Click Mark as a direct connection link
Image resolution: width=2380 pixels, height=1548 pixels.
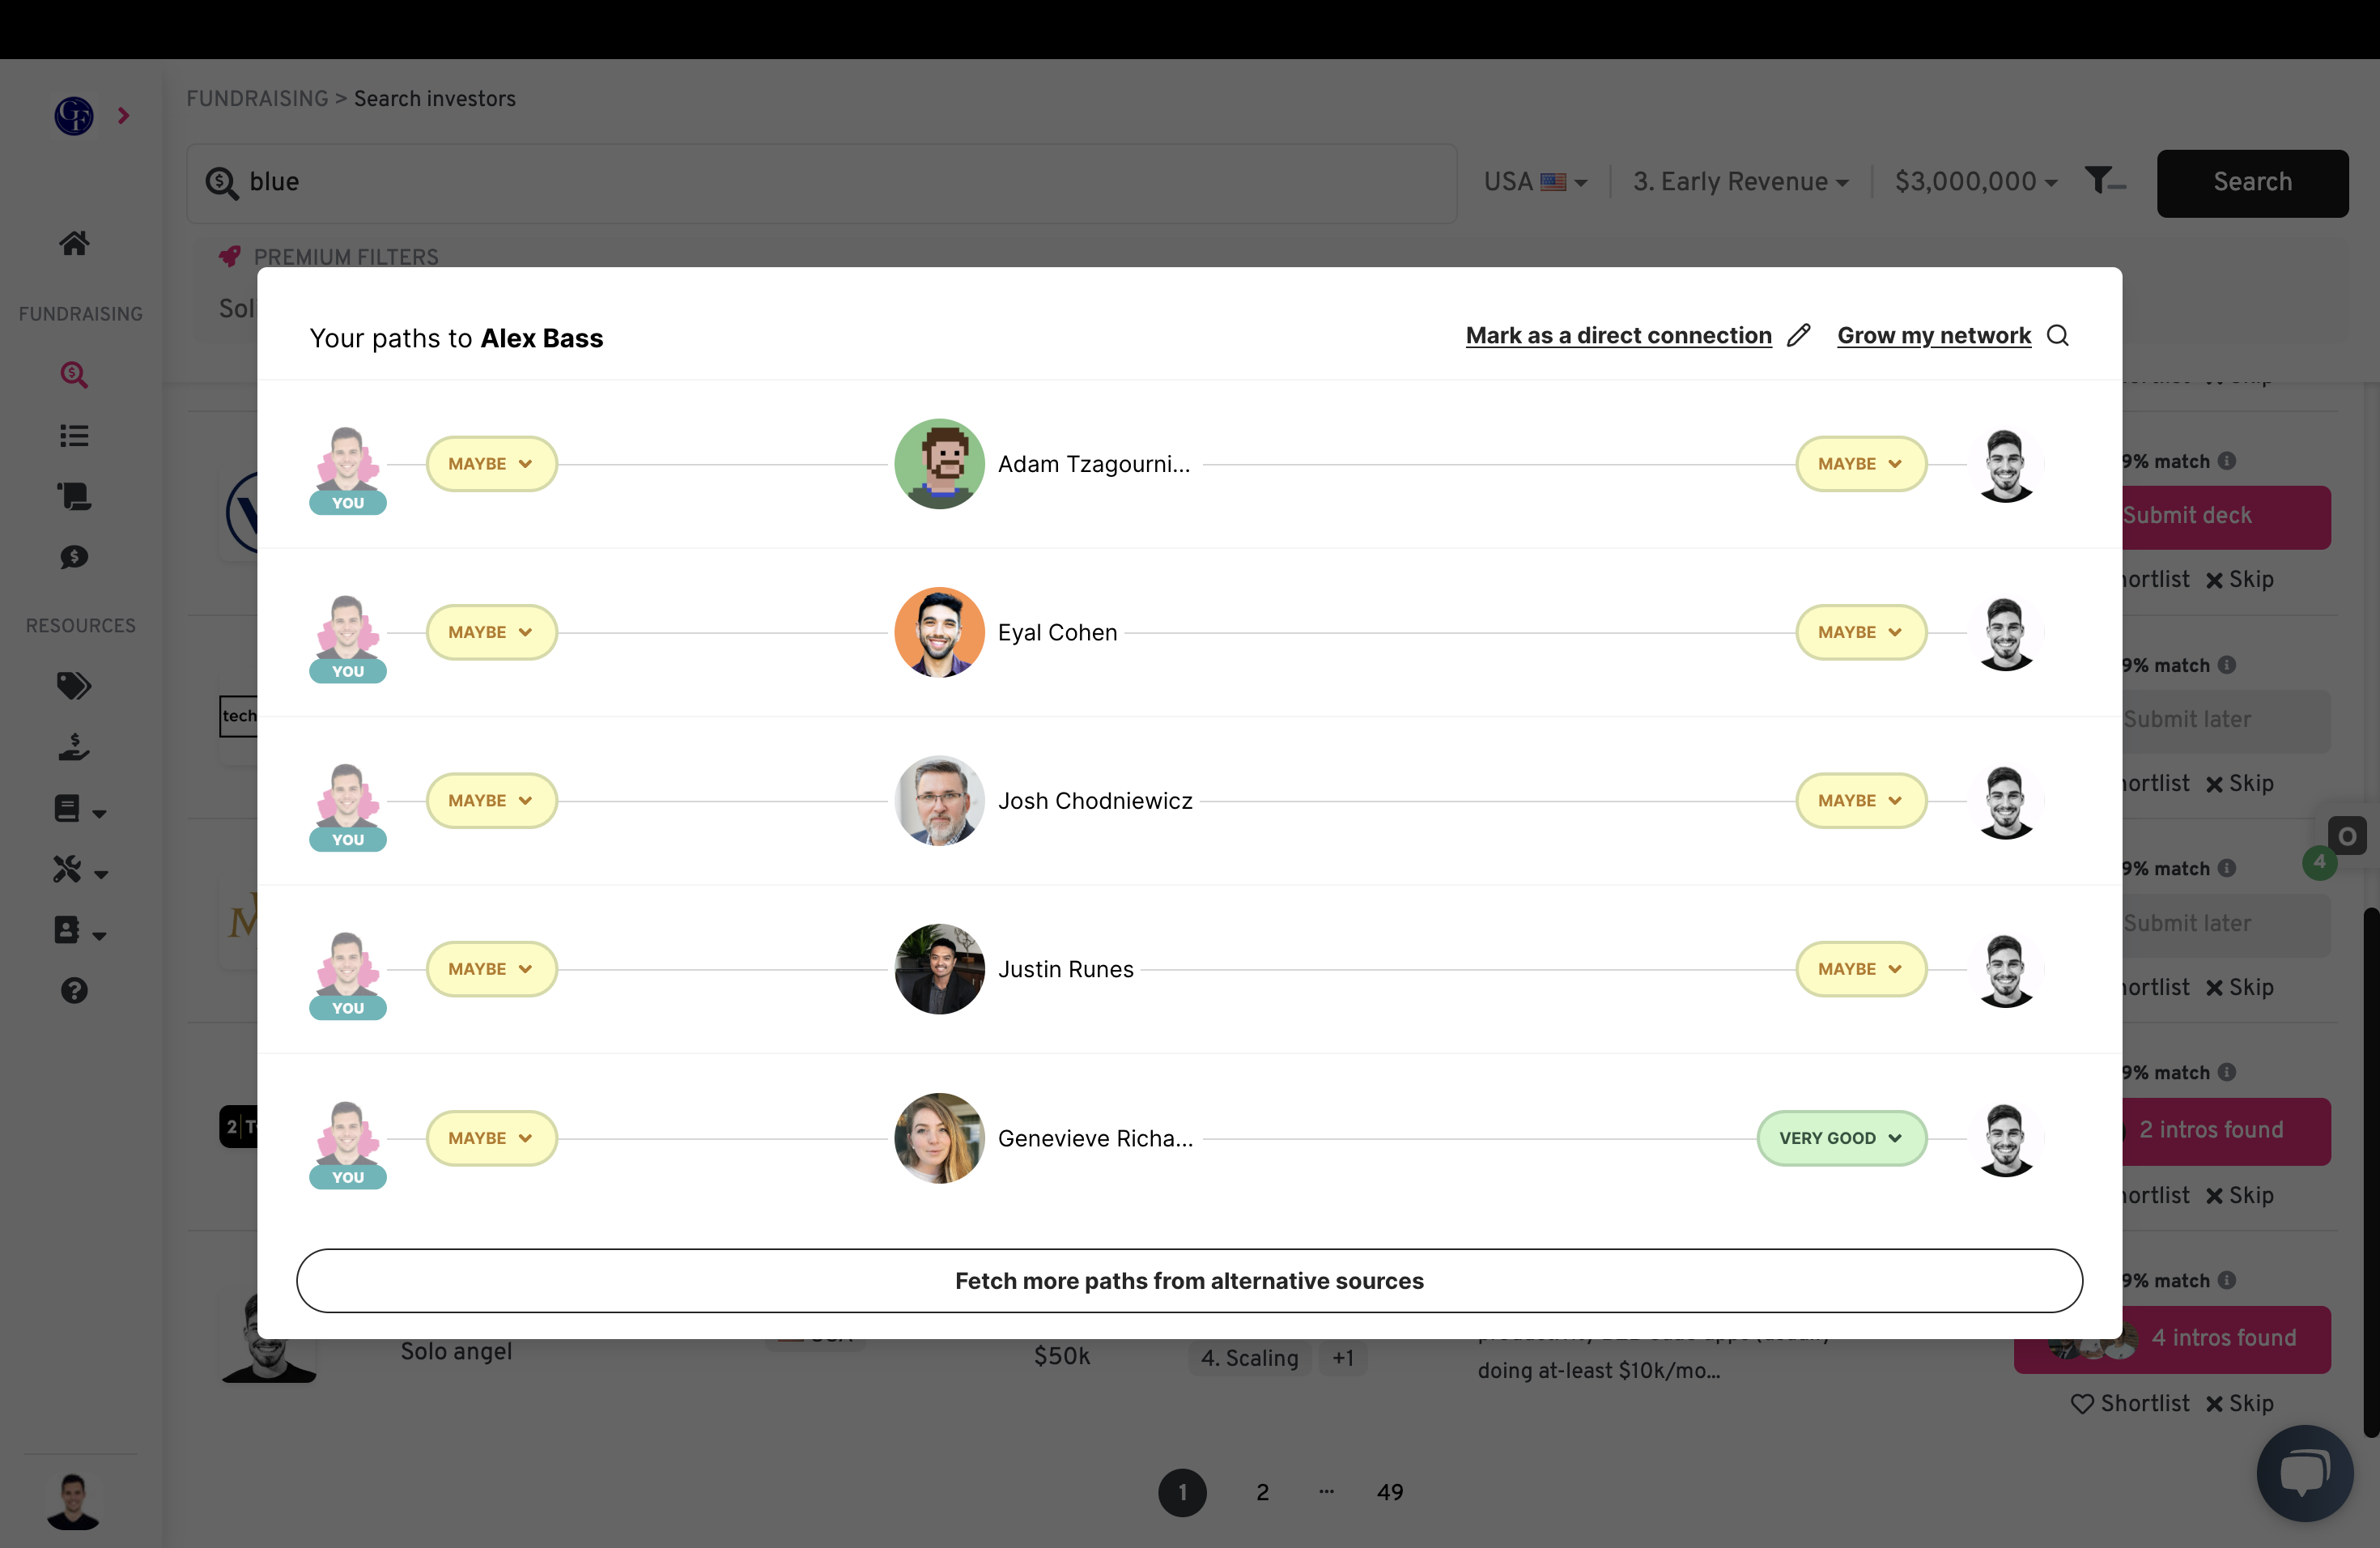1618,335
